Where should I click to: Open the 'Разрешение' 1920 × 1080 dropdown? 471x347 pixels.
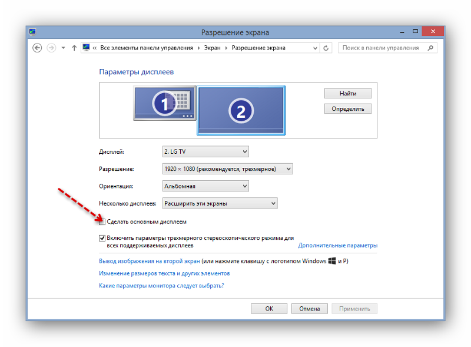227,169
